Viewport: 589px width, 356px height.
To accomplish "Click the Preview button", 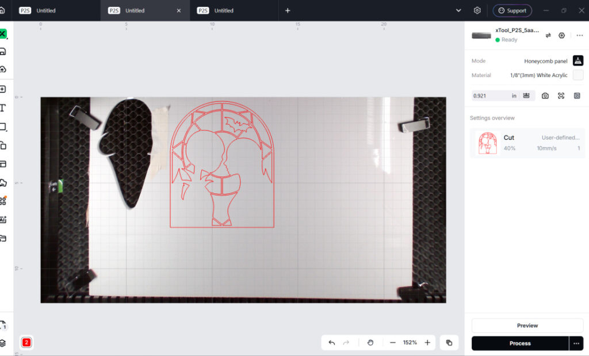I will [x=527, y=326].
